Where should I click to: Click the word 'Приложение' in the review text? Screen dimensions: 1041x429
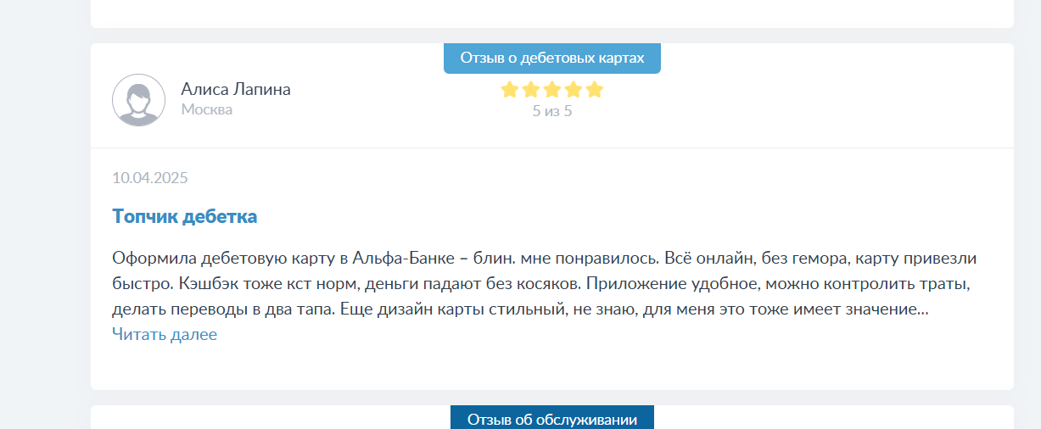tap(628, 284)
